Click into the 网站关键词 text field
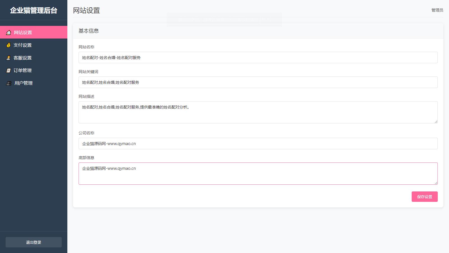The height and width of the screenshot is (253, 449). (x=258, y=82)
